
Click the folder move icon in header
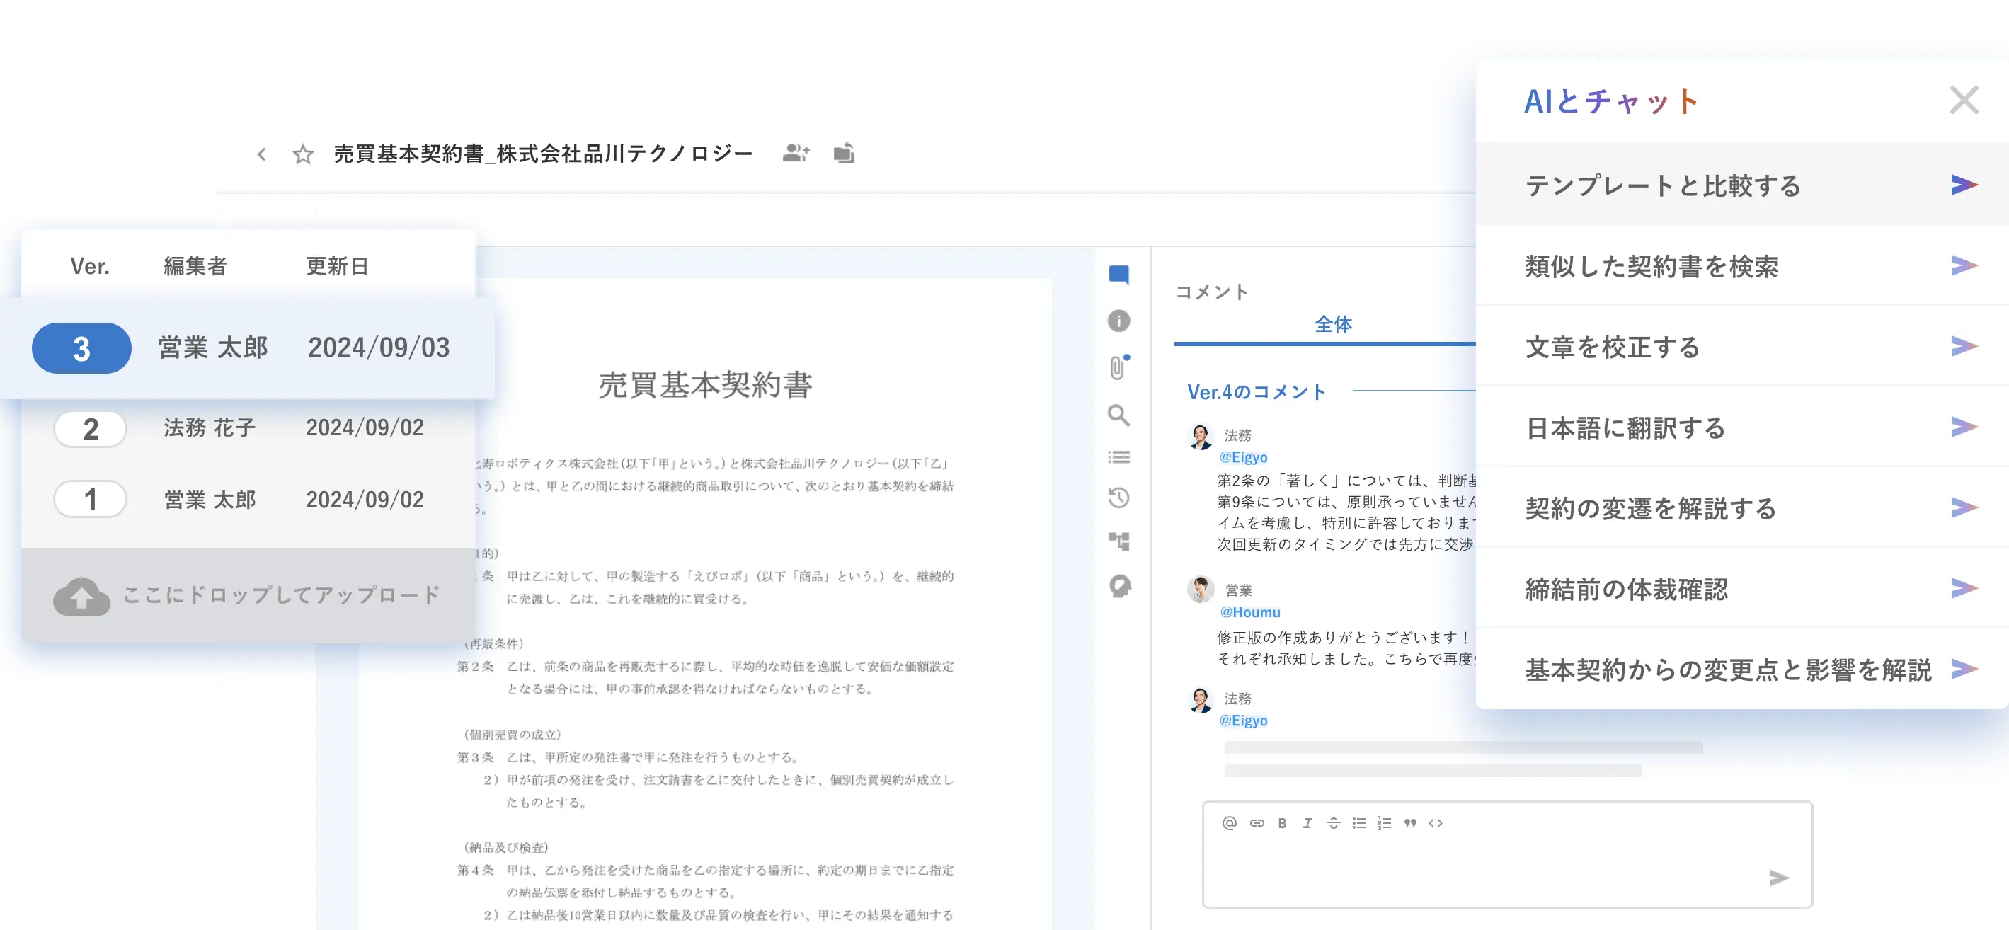pos(844,154)
